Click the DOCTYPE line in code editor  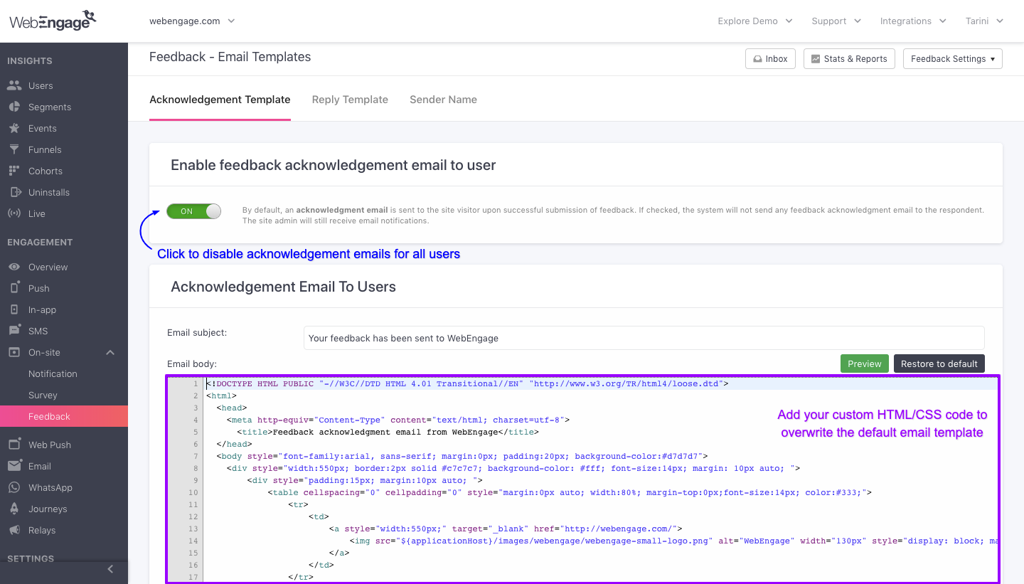click(467, 383)
